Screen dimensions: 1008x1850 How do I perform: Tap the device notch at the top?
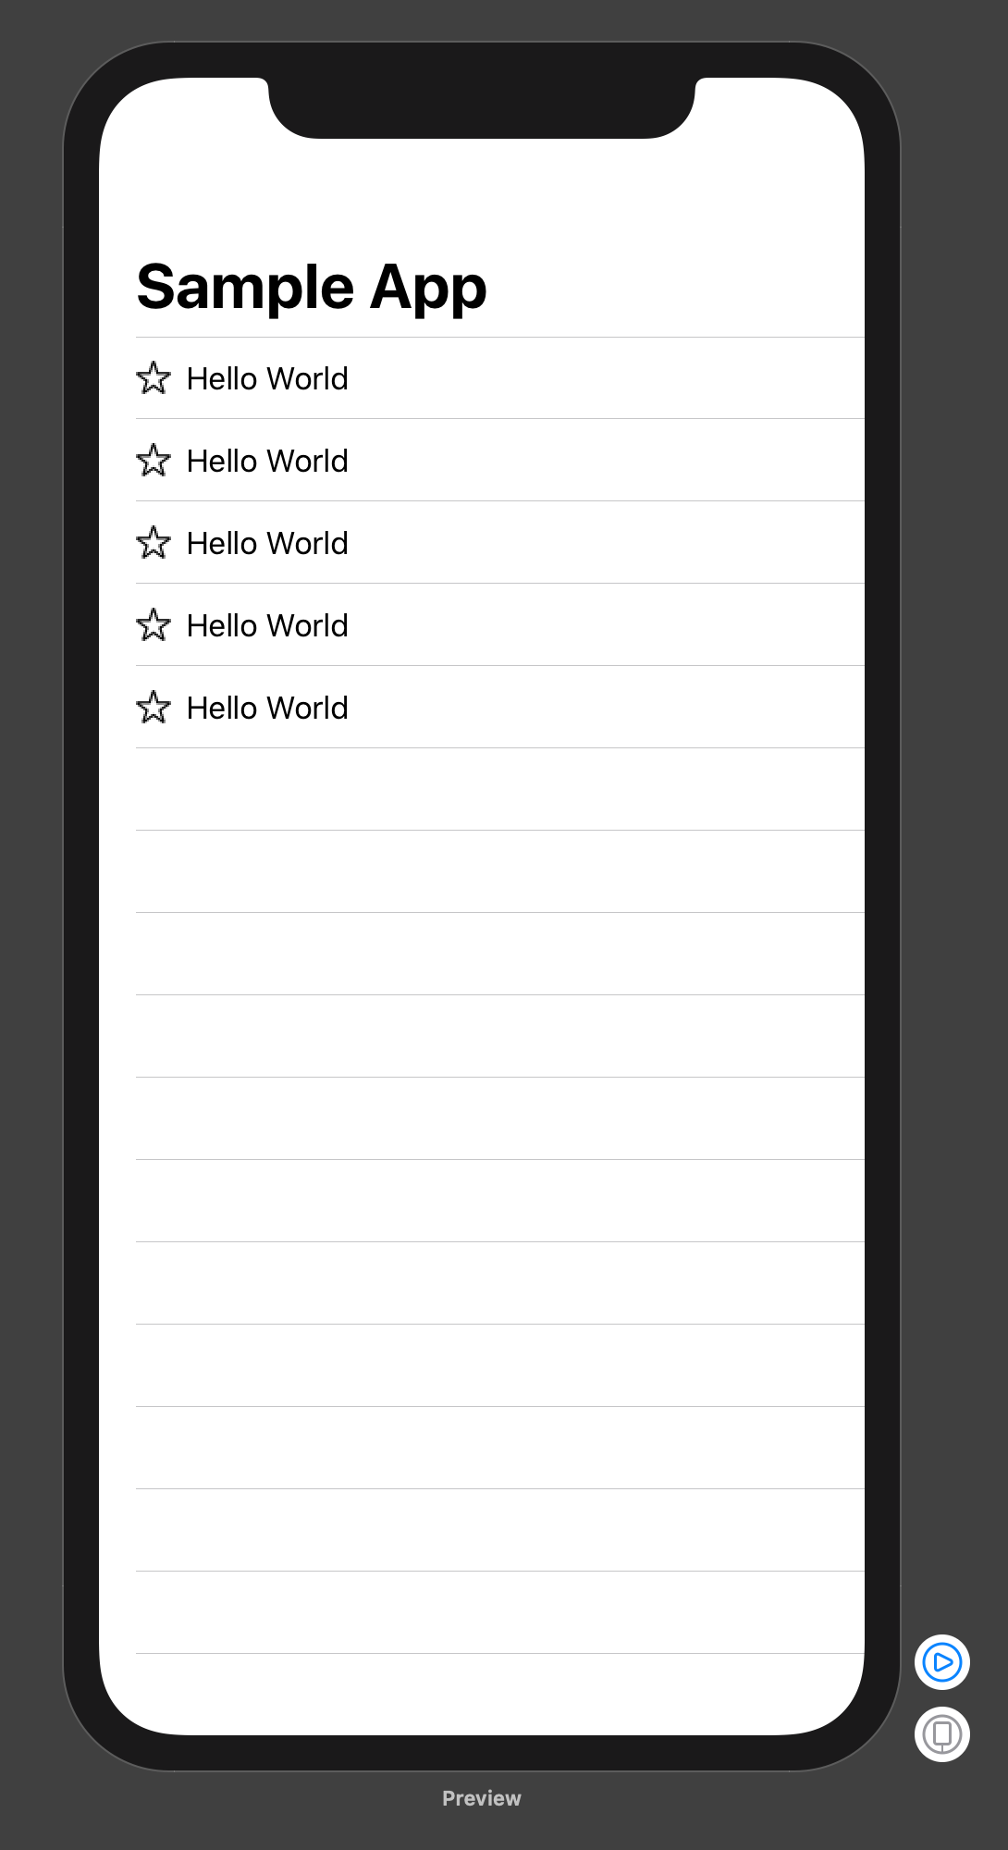pyautogui.click(x=481, y=106)
